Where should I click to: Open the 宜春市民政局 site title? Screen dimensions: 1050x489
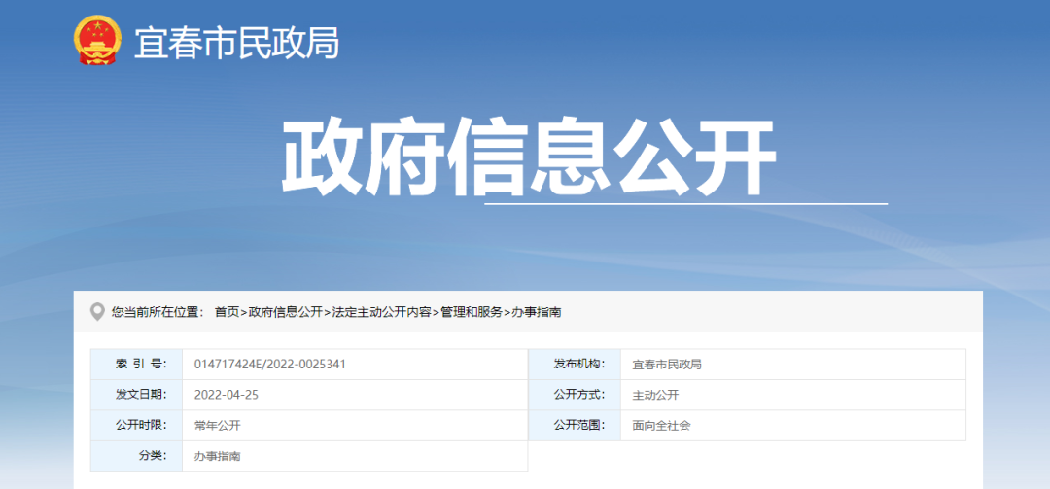click(237, 43)
